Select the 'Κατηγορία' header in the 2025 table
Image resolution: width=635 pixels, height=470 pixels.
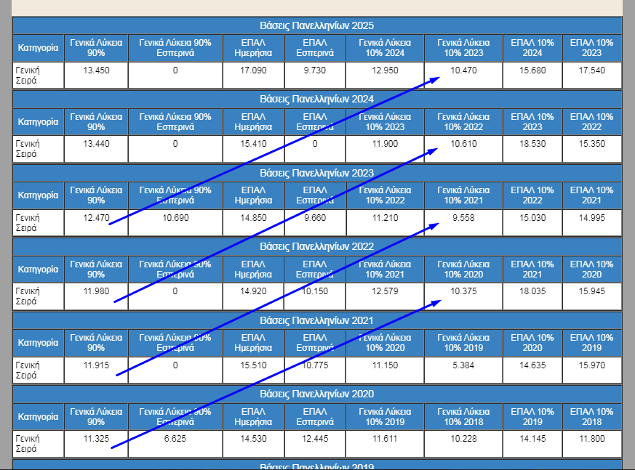[x=38, y=48]
